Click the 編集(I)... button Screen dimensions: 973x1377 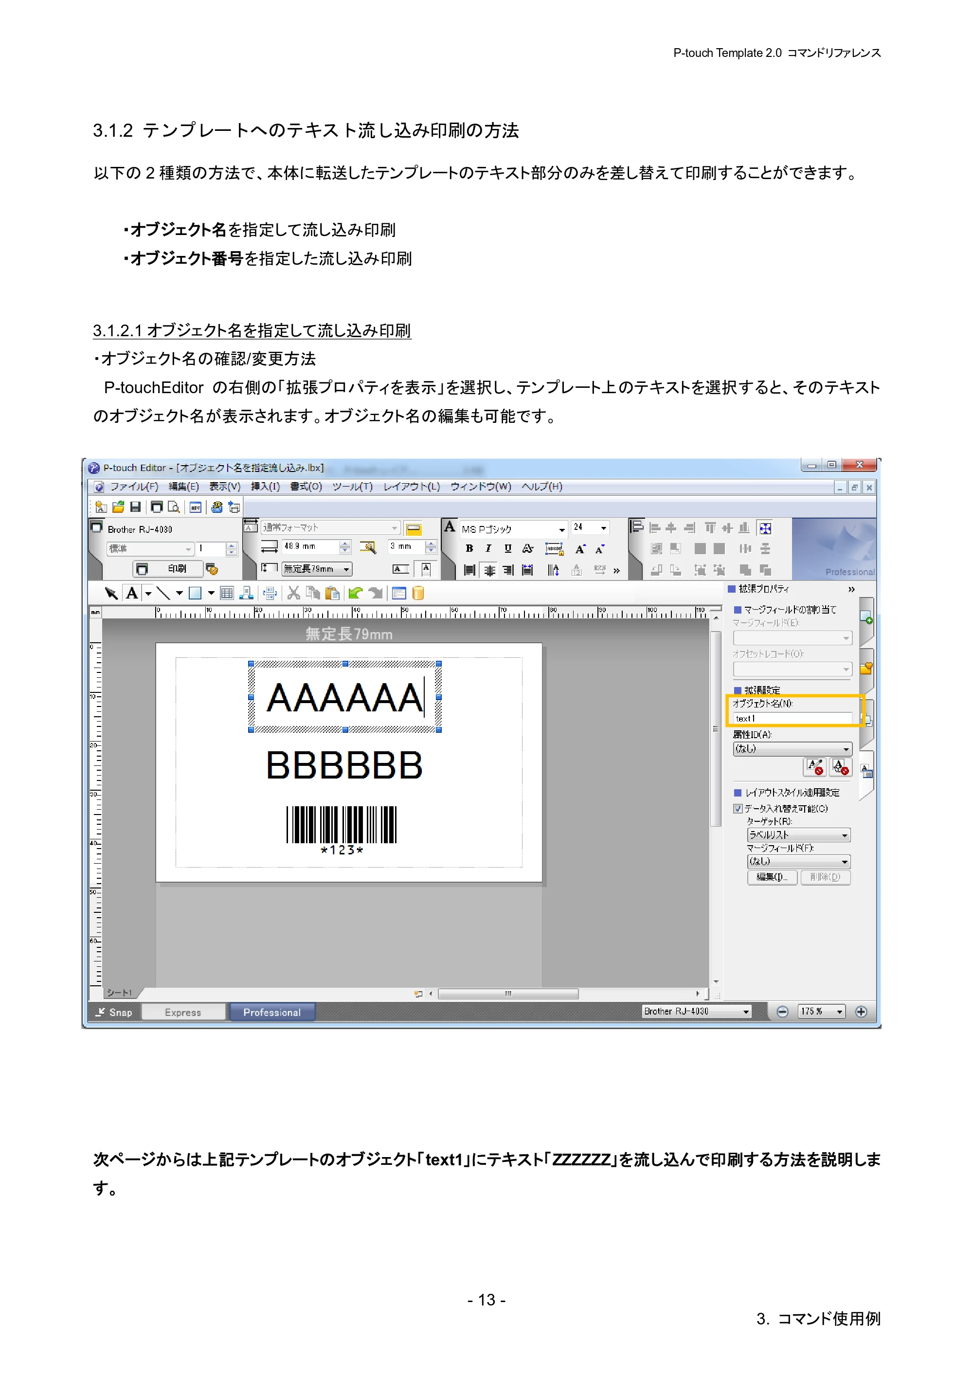pos(772,877)
